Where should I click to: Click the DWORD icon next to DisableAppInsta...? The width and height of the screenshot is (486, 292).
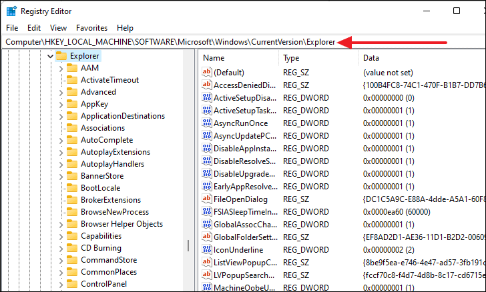pyautogui.click(x=207, y=148)
